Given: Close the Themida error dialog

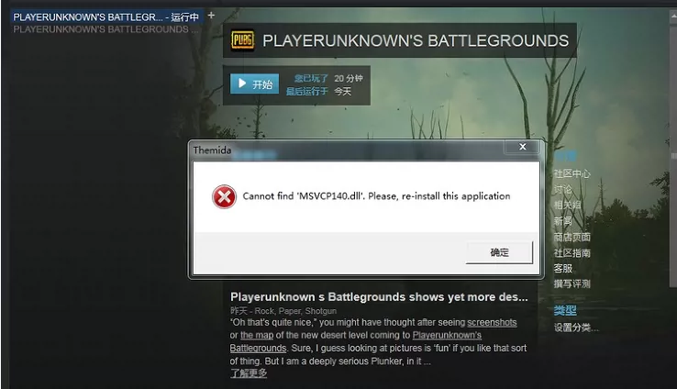Looking at the screenshot, I should [523, 147].
